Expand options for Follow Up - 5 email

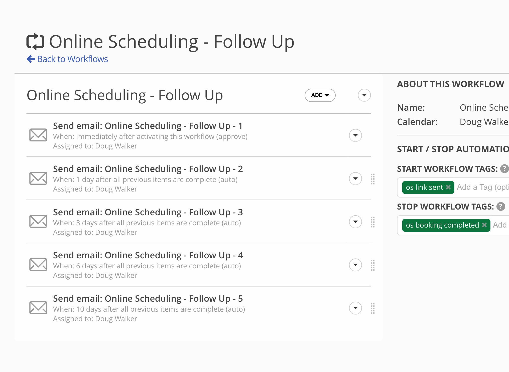(355, 308)
